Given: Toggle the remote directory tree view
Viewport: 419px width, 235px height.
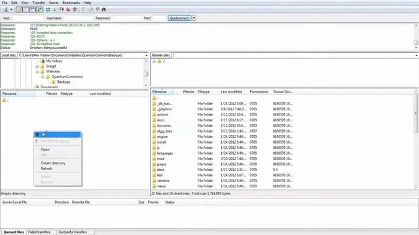Looking at the screenshot, I should click(32, 10).
